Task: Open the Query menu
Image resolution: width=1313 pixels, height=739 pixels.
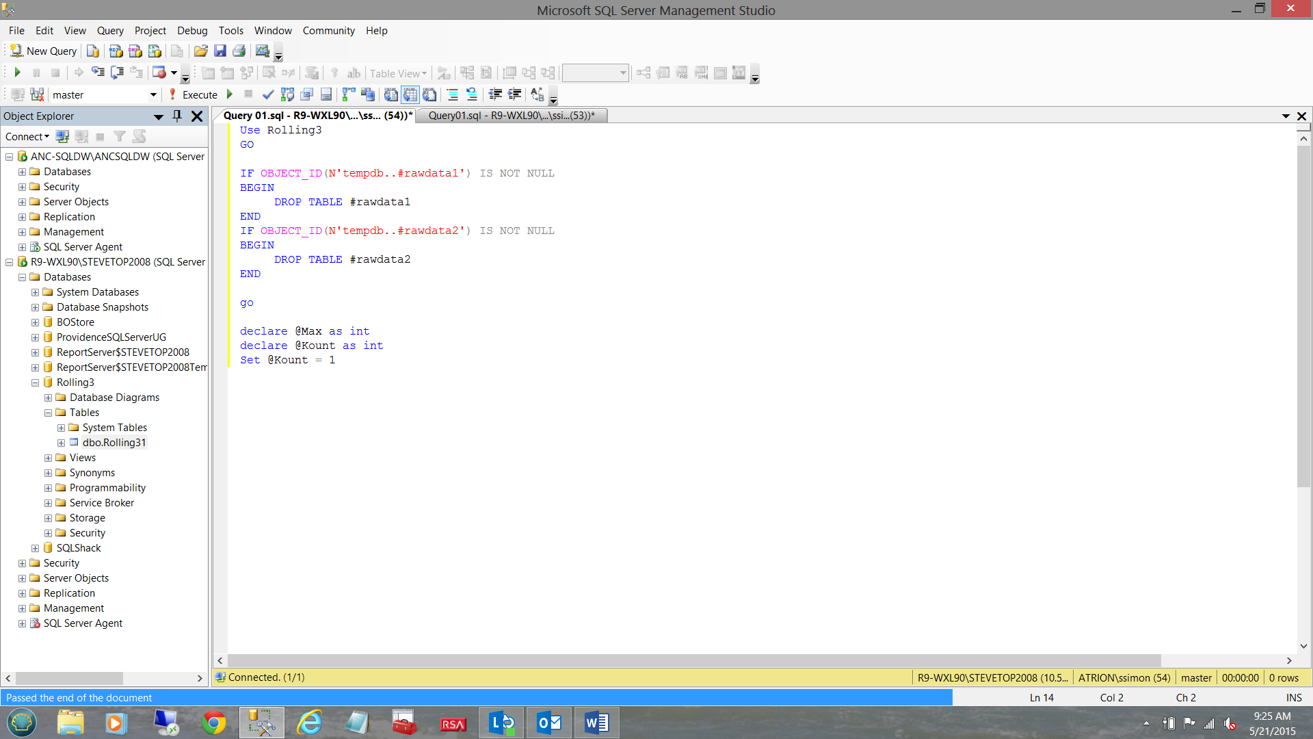Action: 109,31
